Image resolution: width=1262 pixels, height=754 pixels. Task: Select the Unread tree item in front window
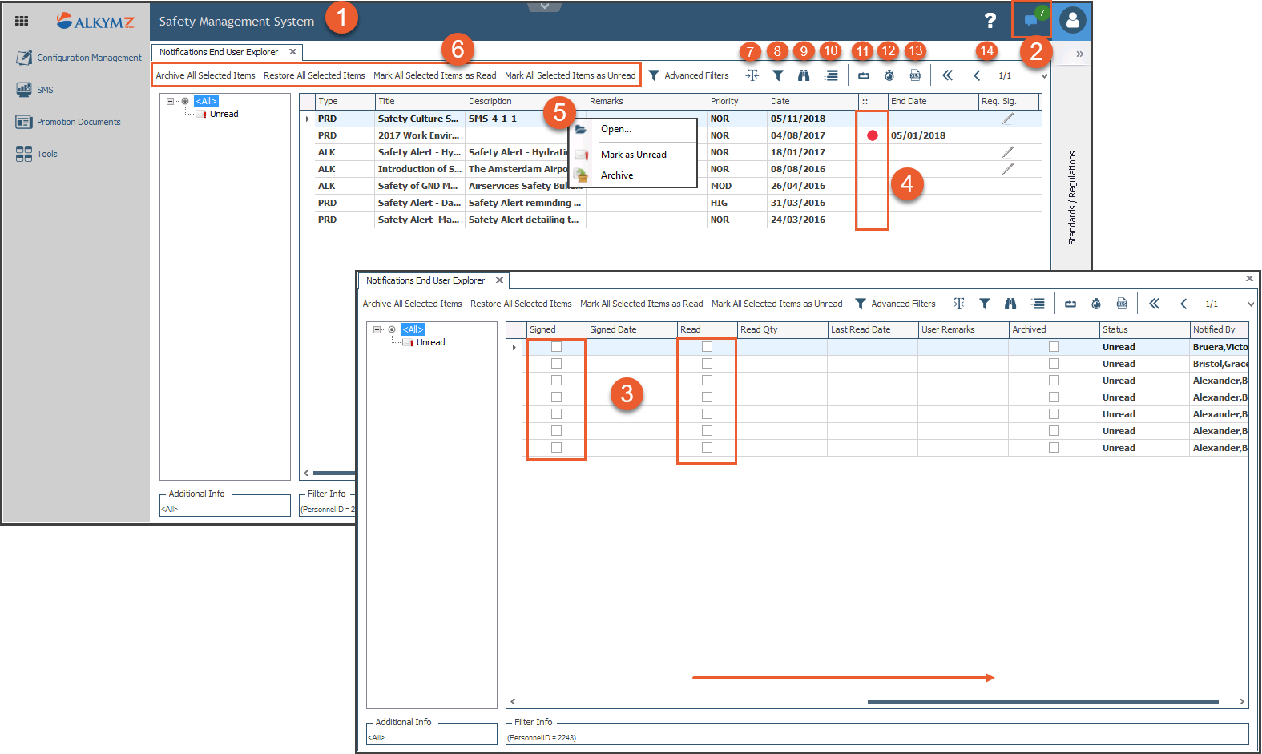click(430, 342)
